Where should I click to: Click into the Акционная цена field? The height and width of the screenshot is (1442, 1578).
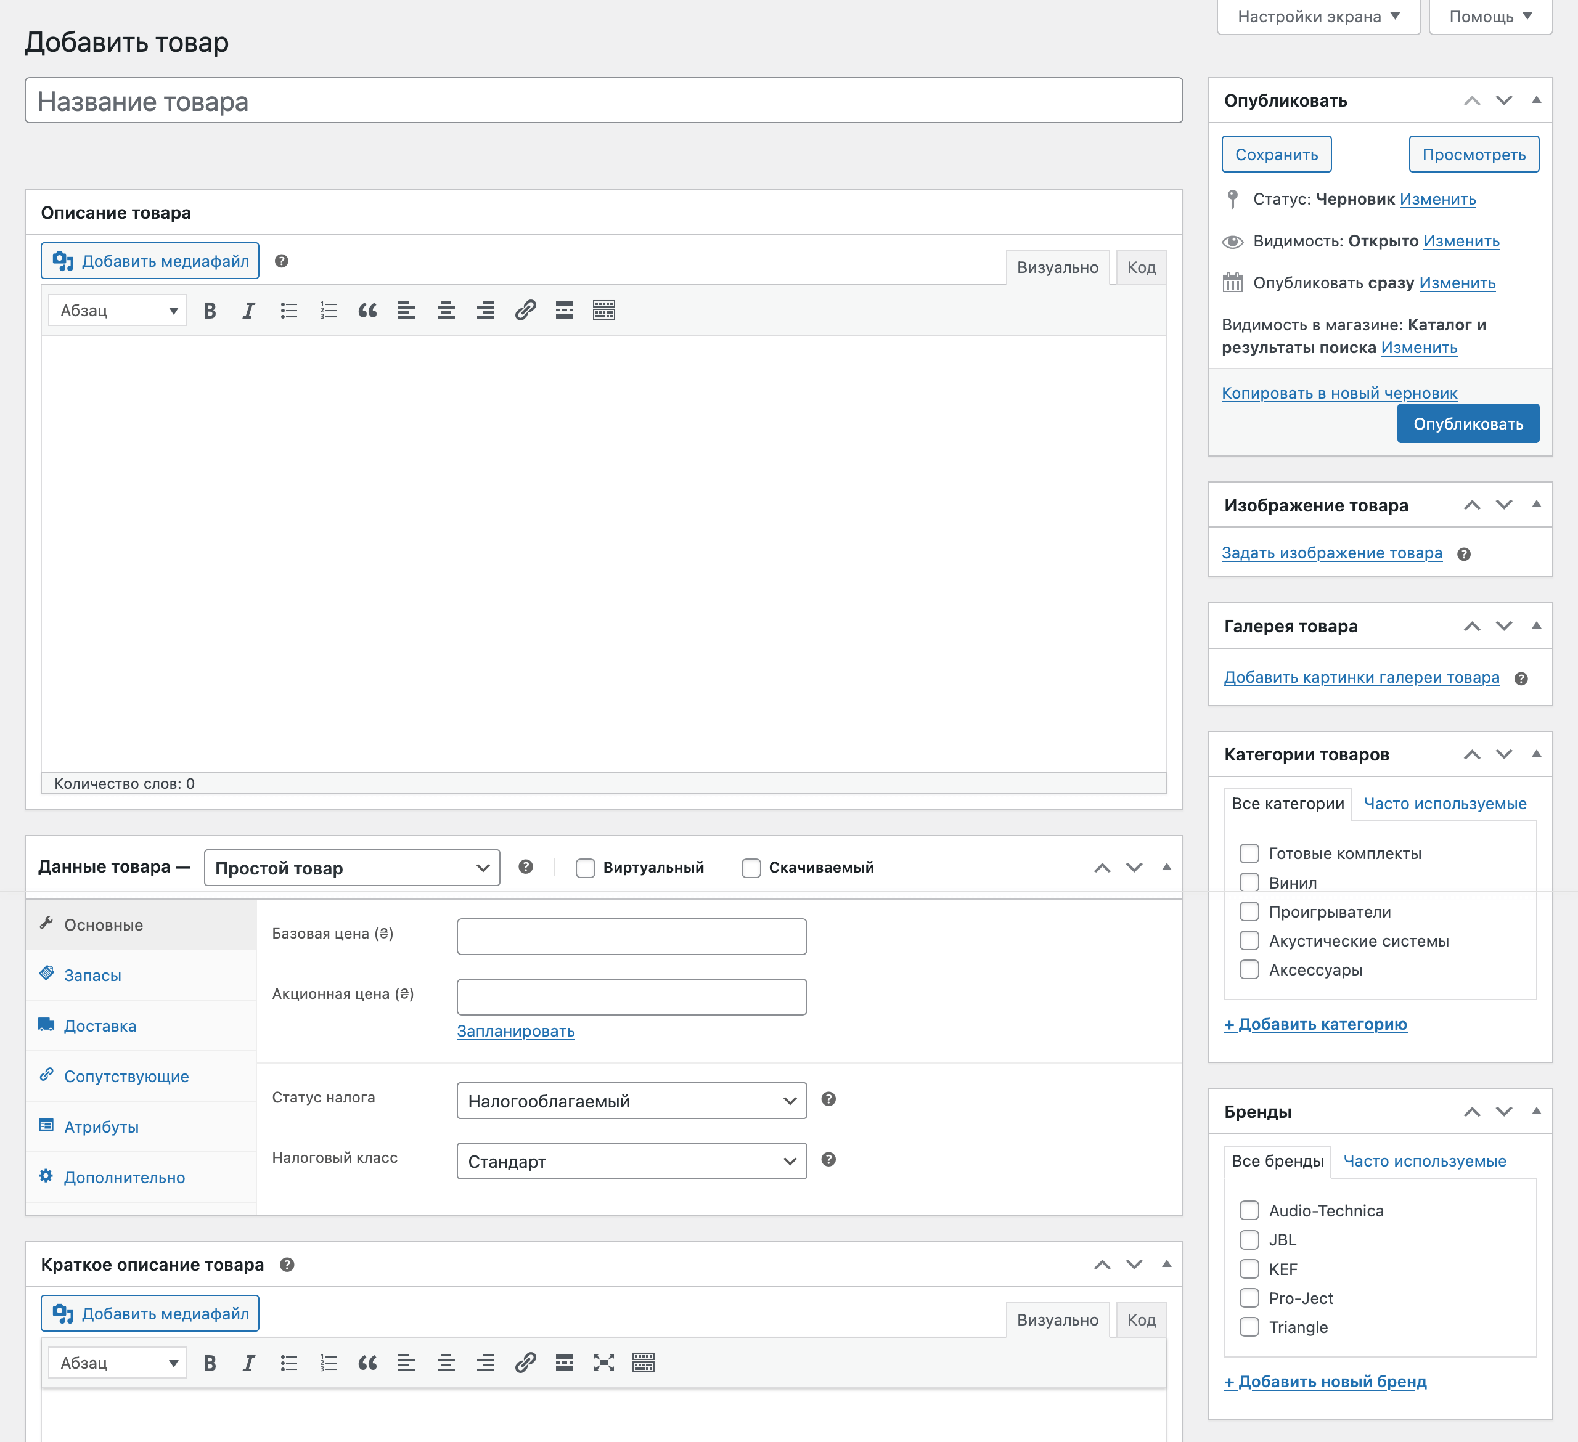pos(632,997)
